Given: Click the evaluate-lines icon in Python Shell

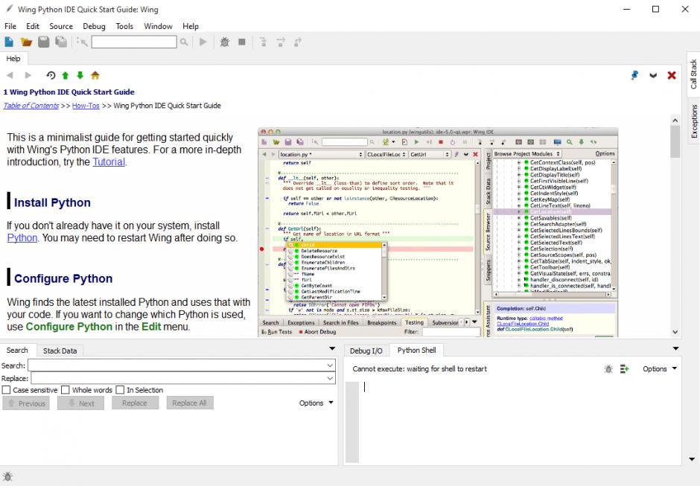Looking at the screenshot, I should pos(625,369).
